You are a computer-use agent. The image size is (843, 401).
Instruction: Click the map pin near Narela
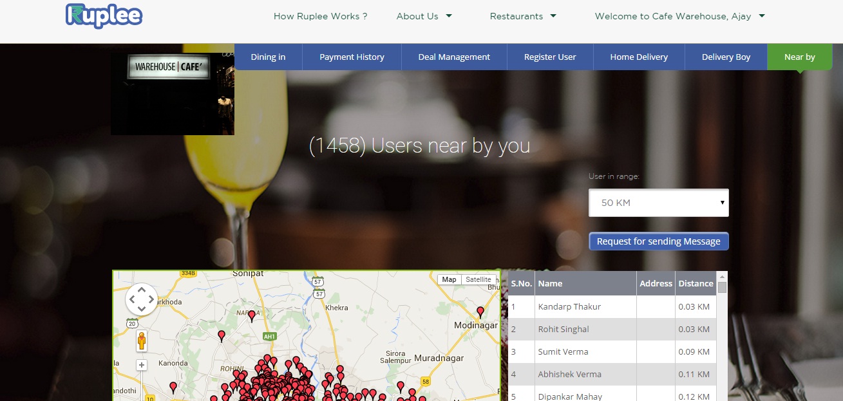click(252, 316)
